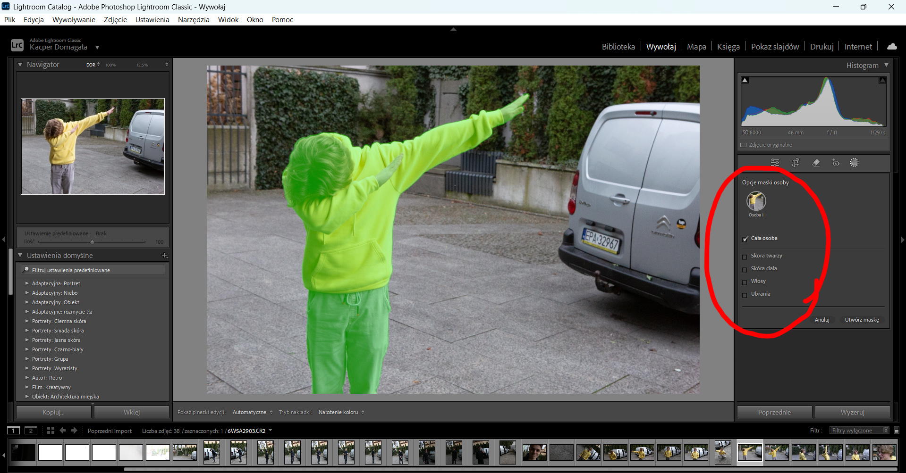Tick the Włosy checkbox
This screenshot has width=906, height=473.
click(745, 282)
